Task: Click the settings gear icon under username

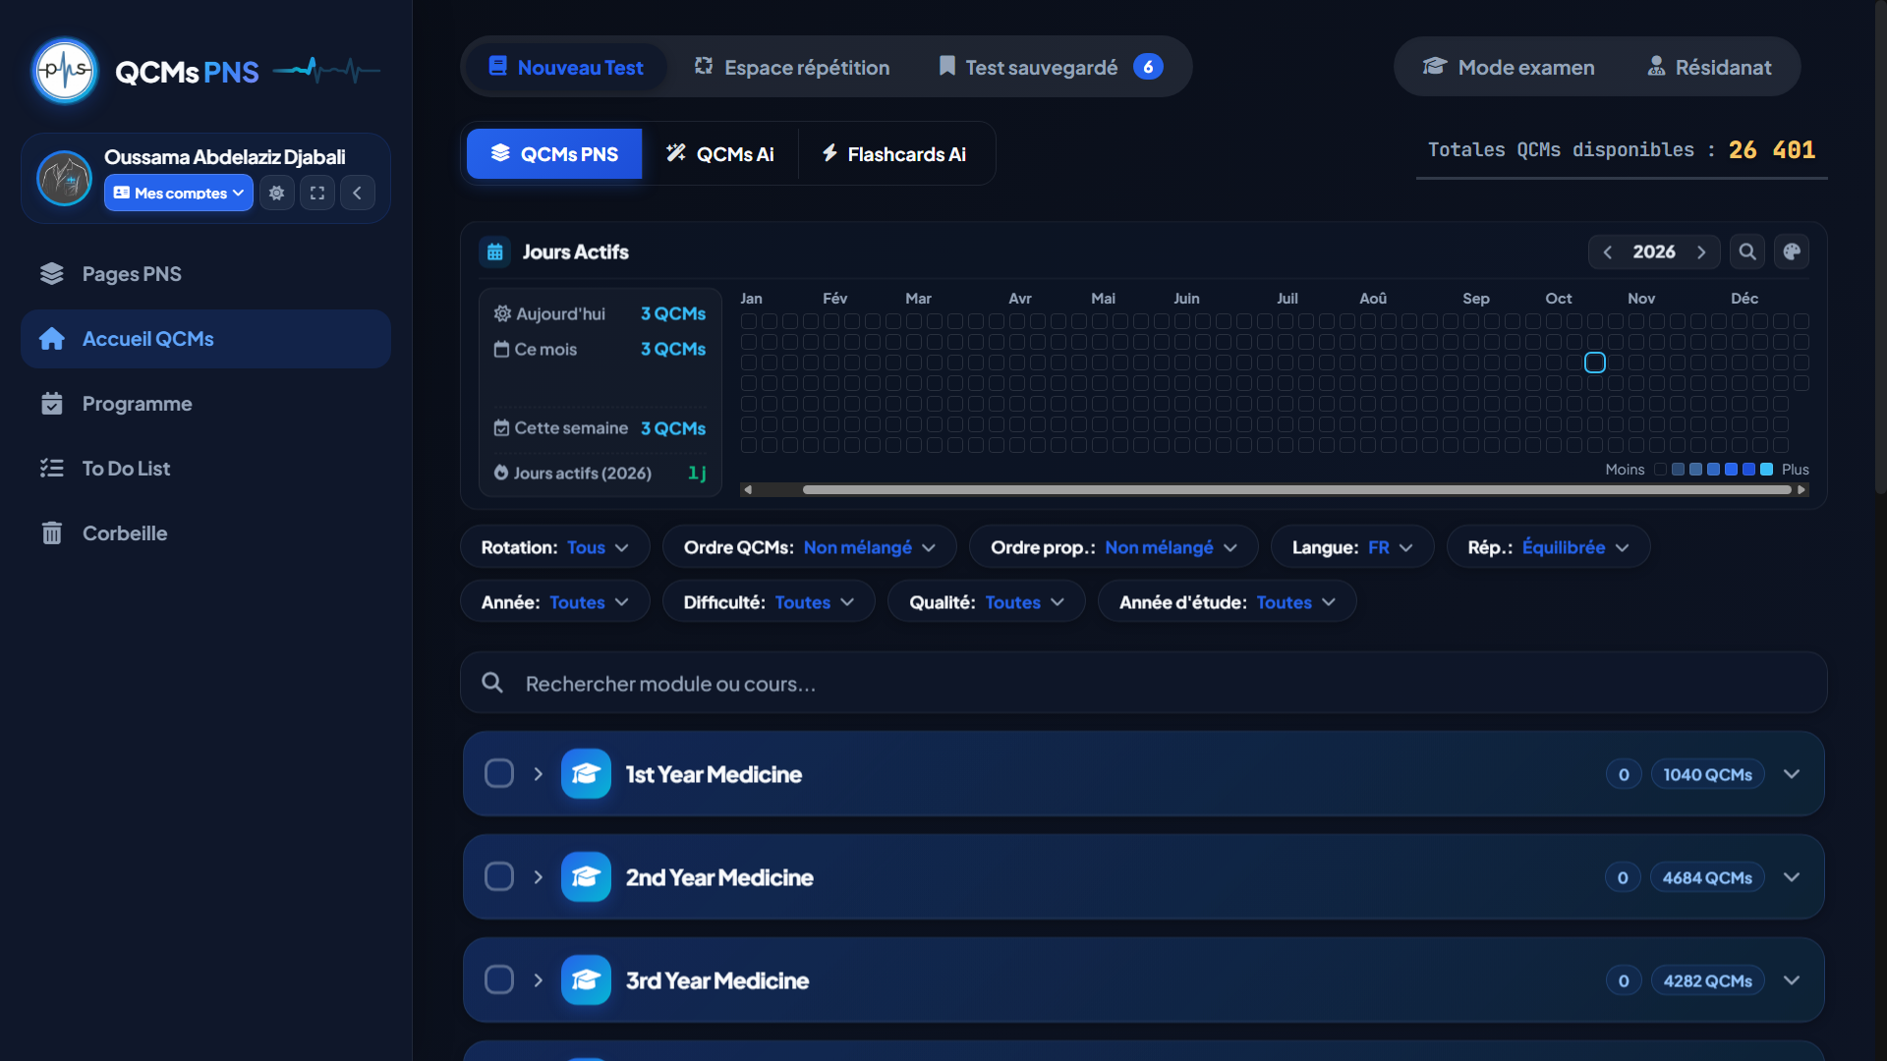Action: tap(277, 193)
